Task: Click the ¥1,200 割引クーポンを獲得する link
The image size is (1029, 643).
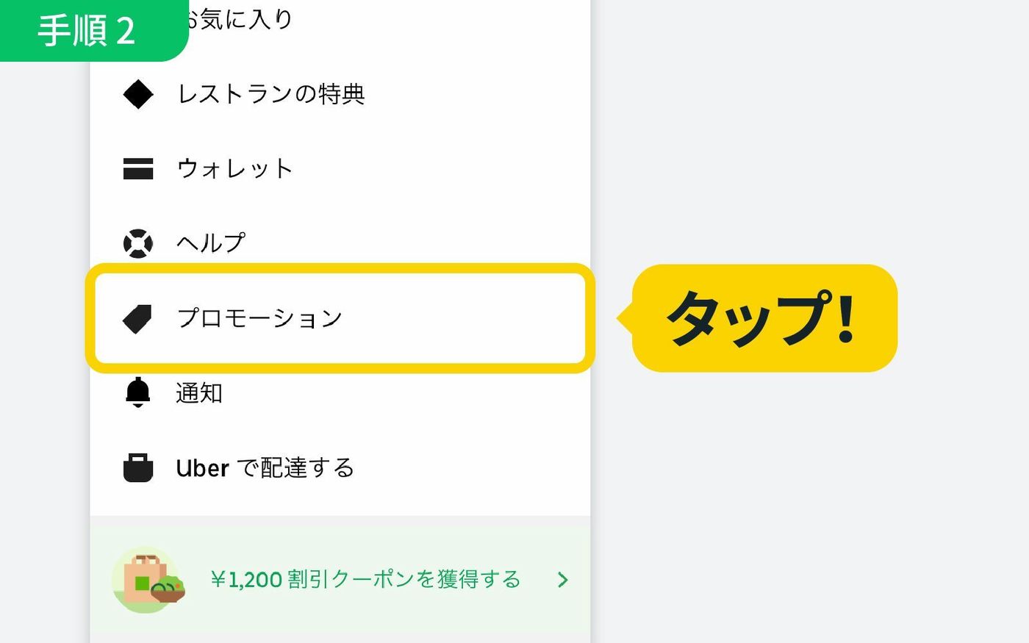Action: point(366,580)
